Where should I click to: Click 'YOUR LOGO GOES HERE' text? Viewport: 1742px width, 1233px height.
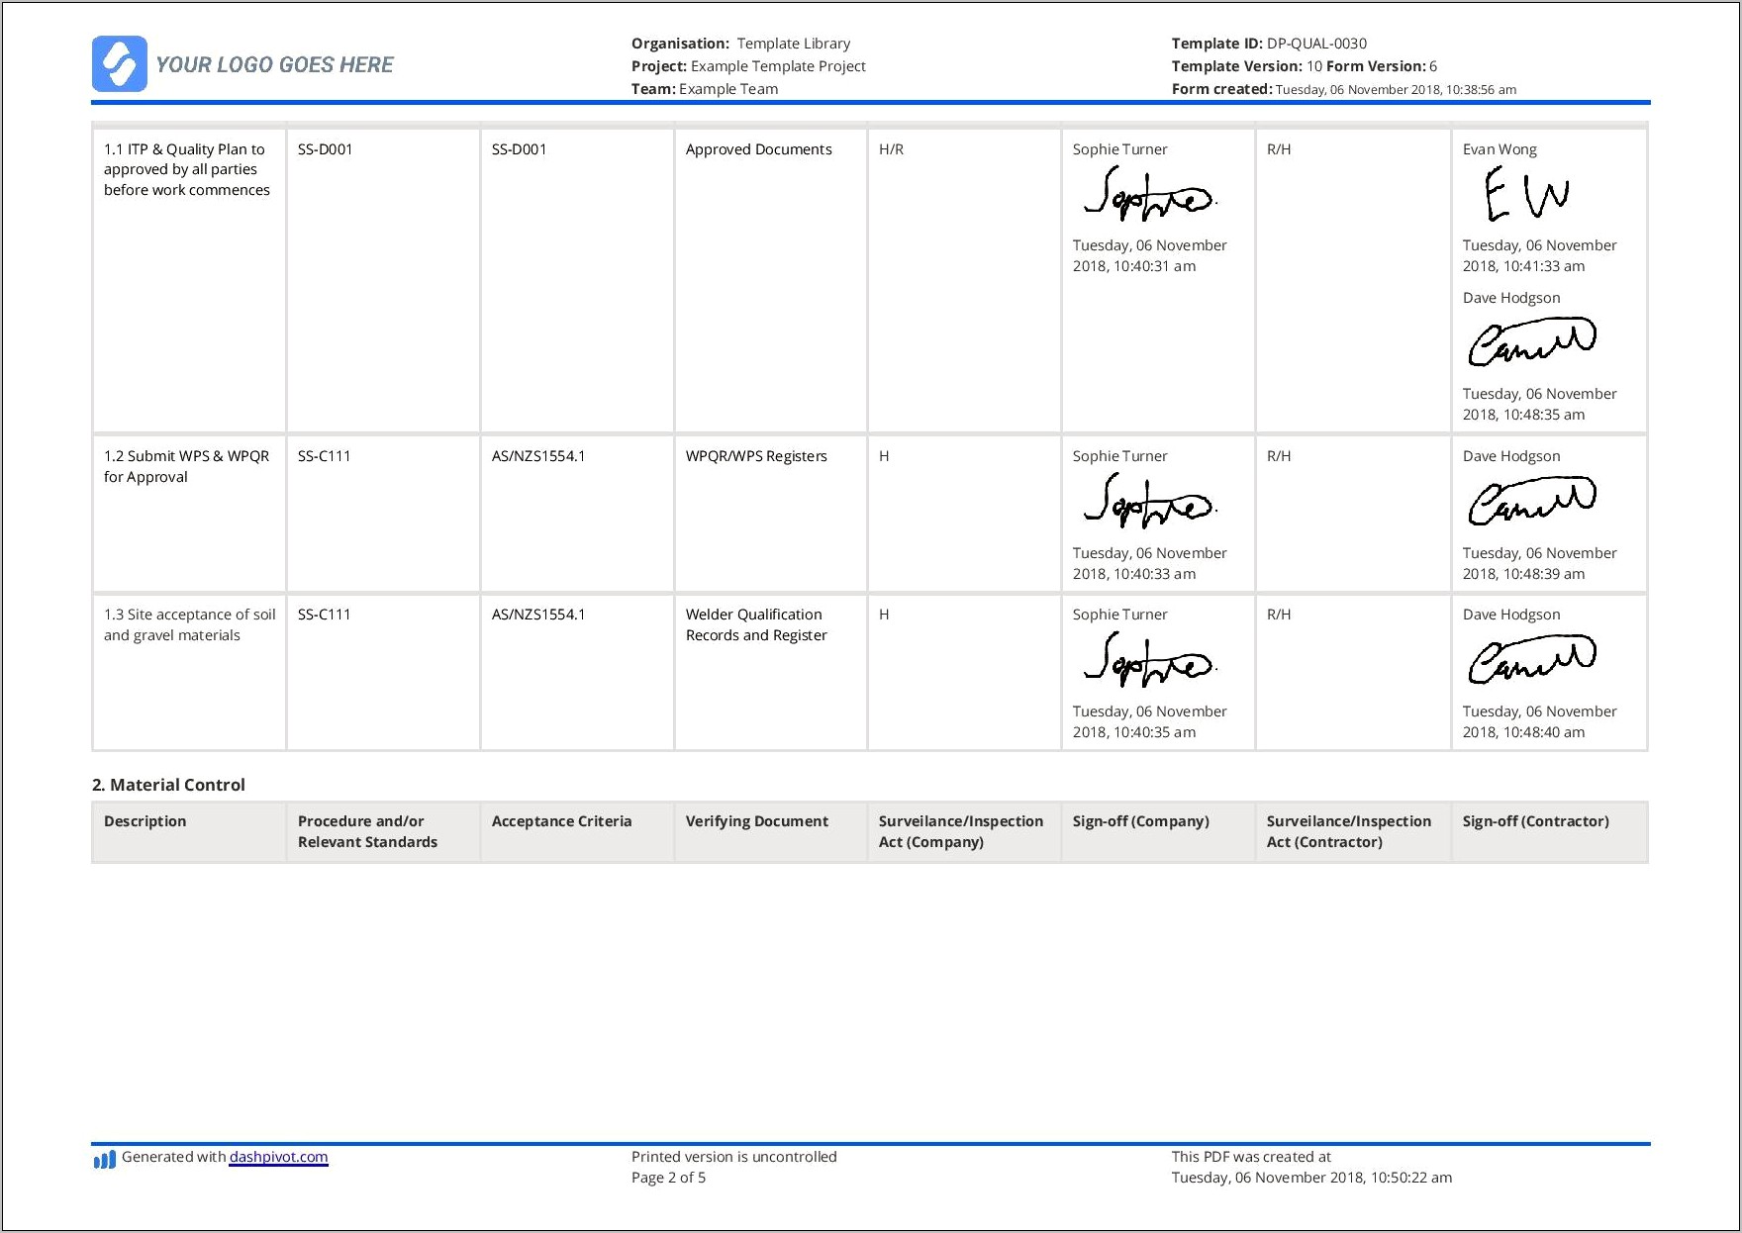[x=274, y=65]
